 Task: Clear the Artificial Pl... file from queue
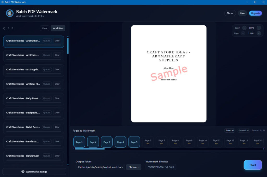pos(57,84)
